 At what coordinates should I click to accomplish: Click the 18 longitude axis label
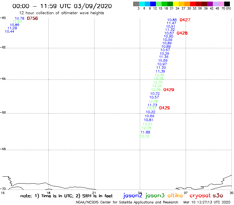[48, 193]
